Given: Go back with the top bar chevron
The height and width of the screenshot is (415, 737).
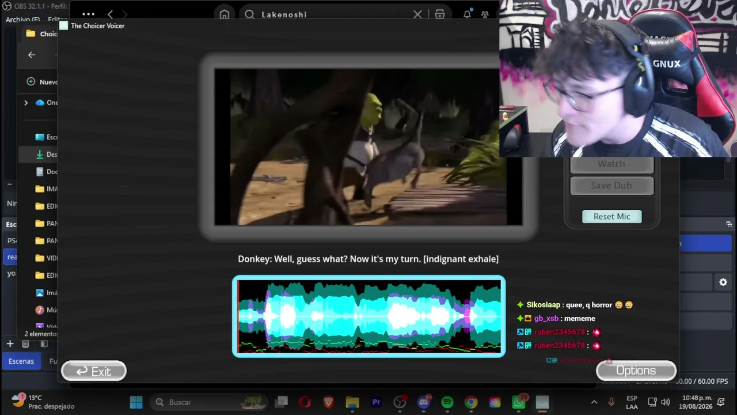Looking at the screenshot, I should point(110,14).
